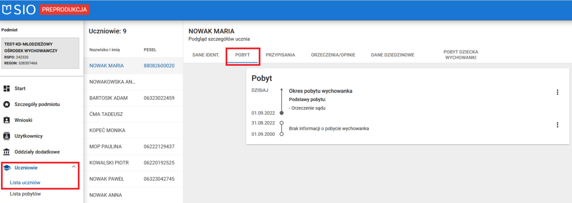The image size is (572, 203).
Task: Click Okres pobytu wychowanka entry
Action: [x=321, y=91]
